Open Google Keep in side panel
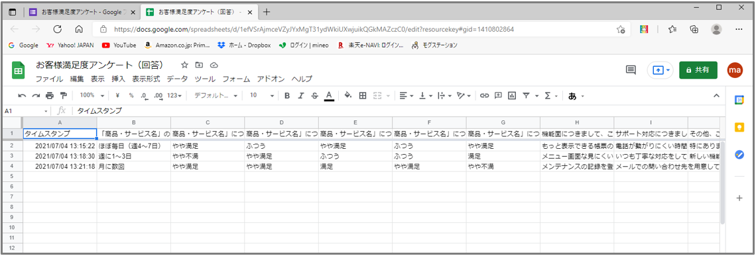The width and height of the screenshot is (756, 256). [739, 127]
